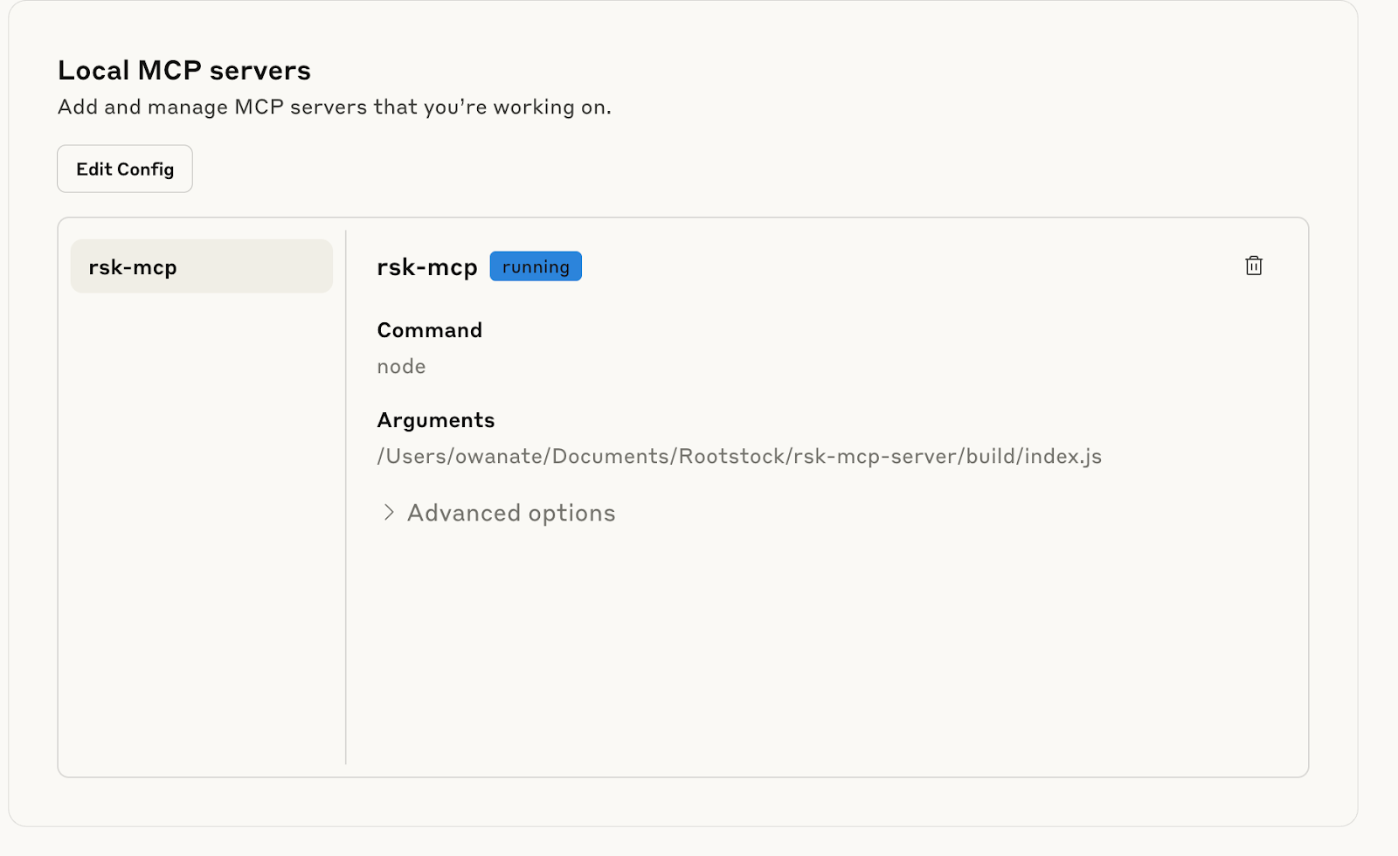Click the Arguments field label
The height and width of the screenshot is (856, 1398).
(x=435, y=420)
